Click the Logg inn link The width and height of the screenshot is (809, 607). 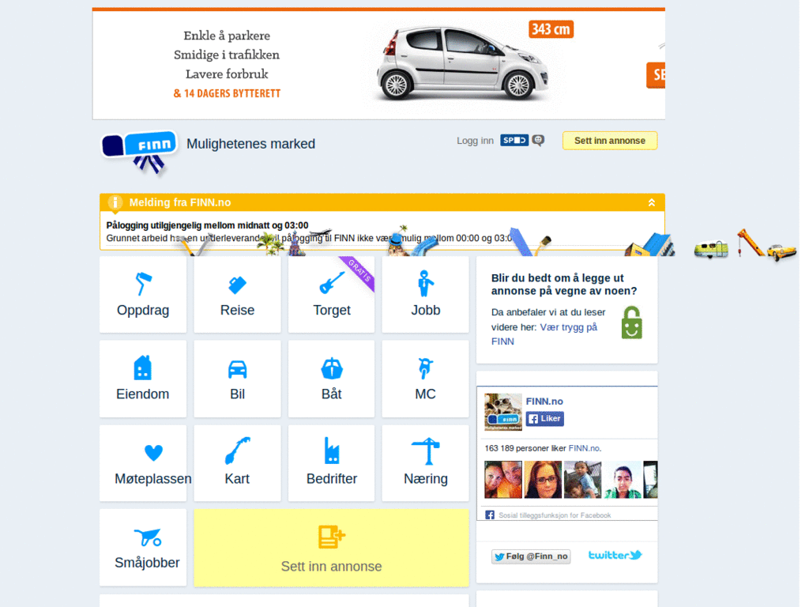click(x=475, y=141)
